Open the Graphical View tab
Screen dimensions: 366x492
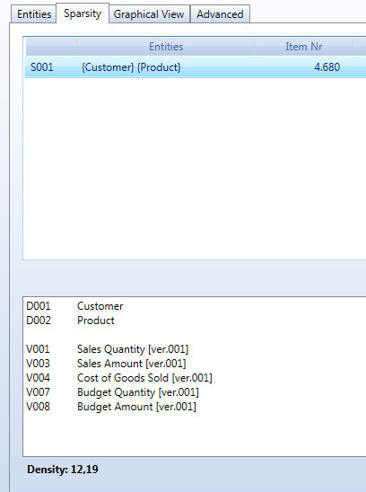click(x=149, y=14)
